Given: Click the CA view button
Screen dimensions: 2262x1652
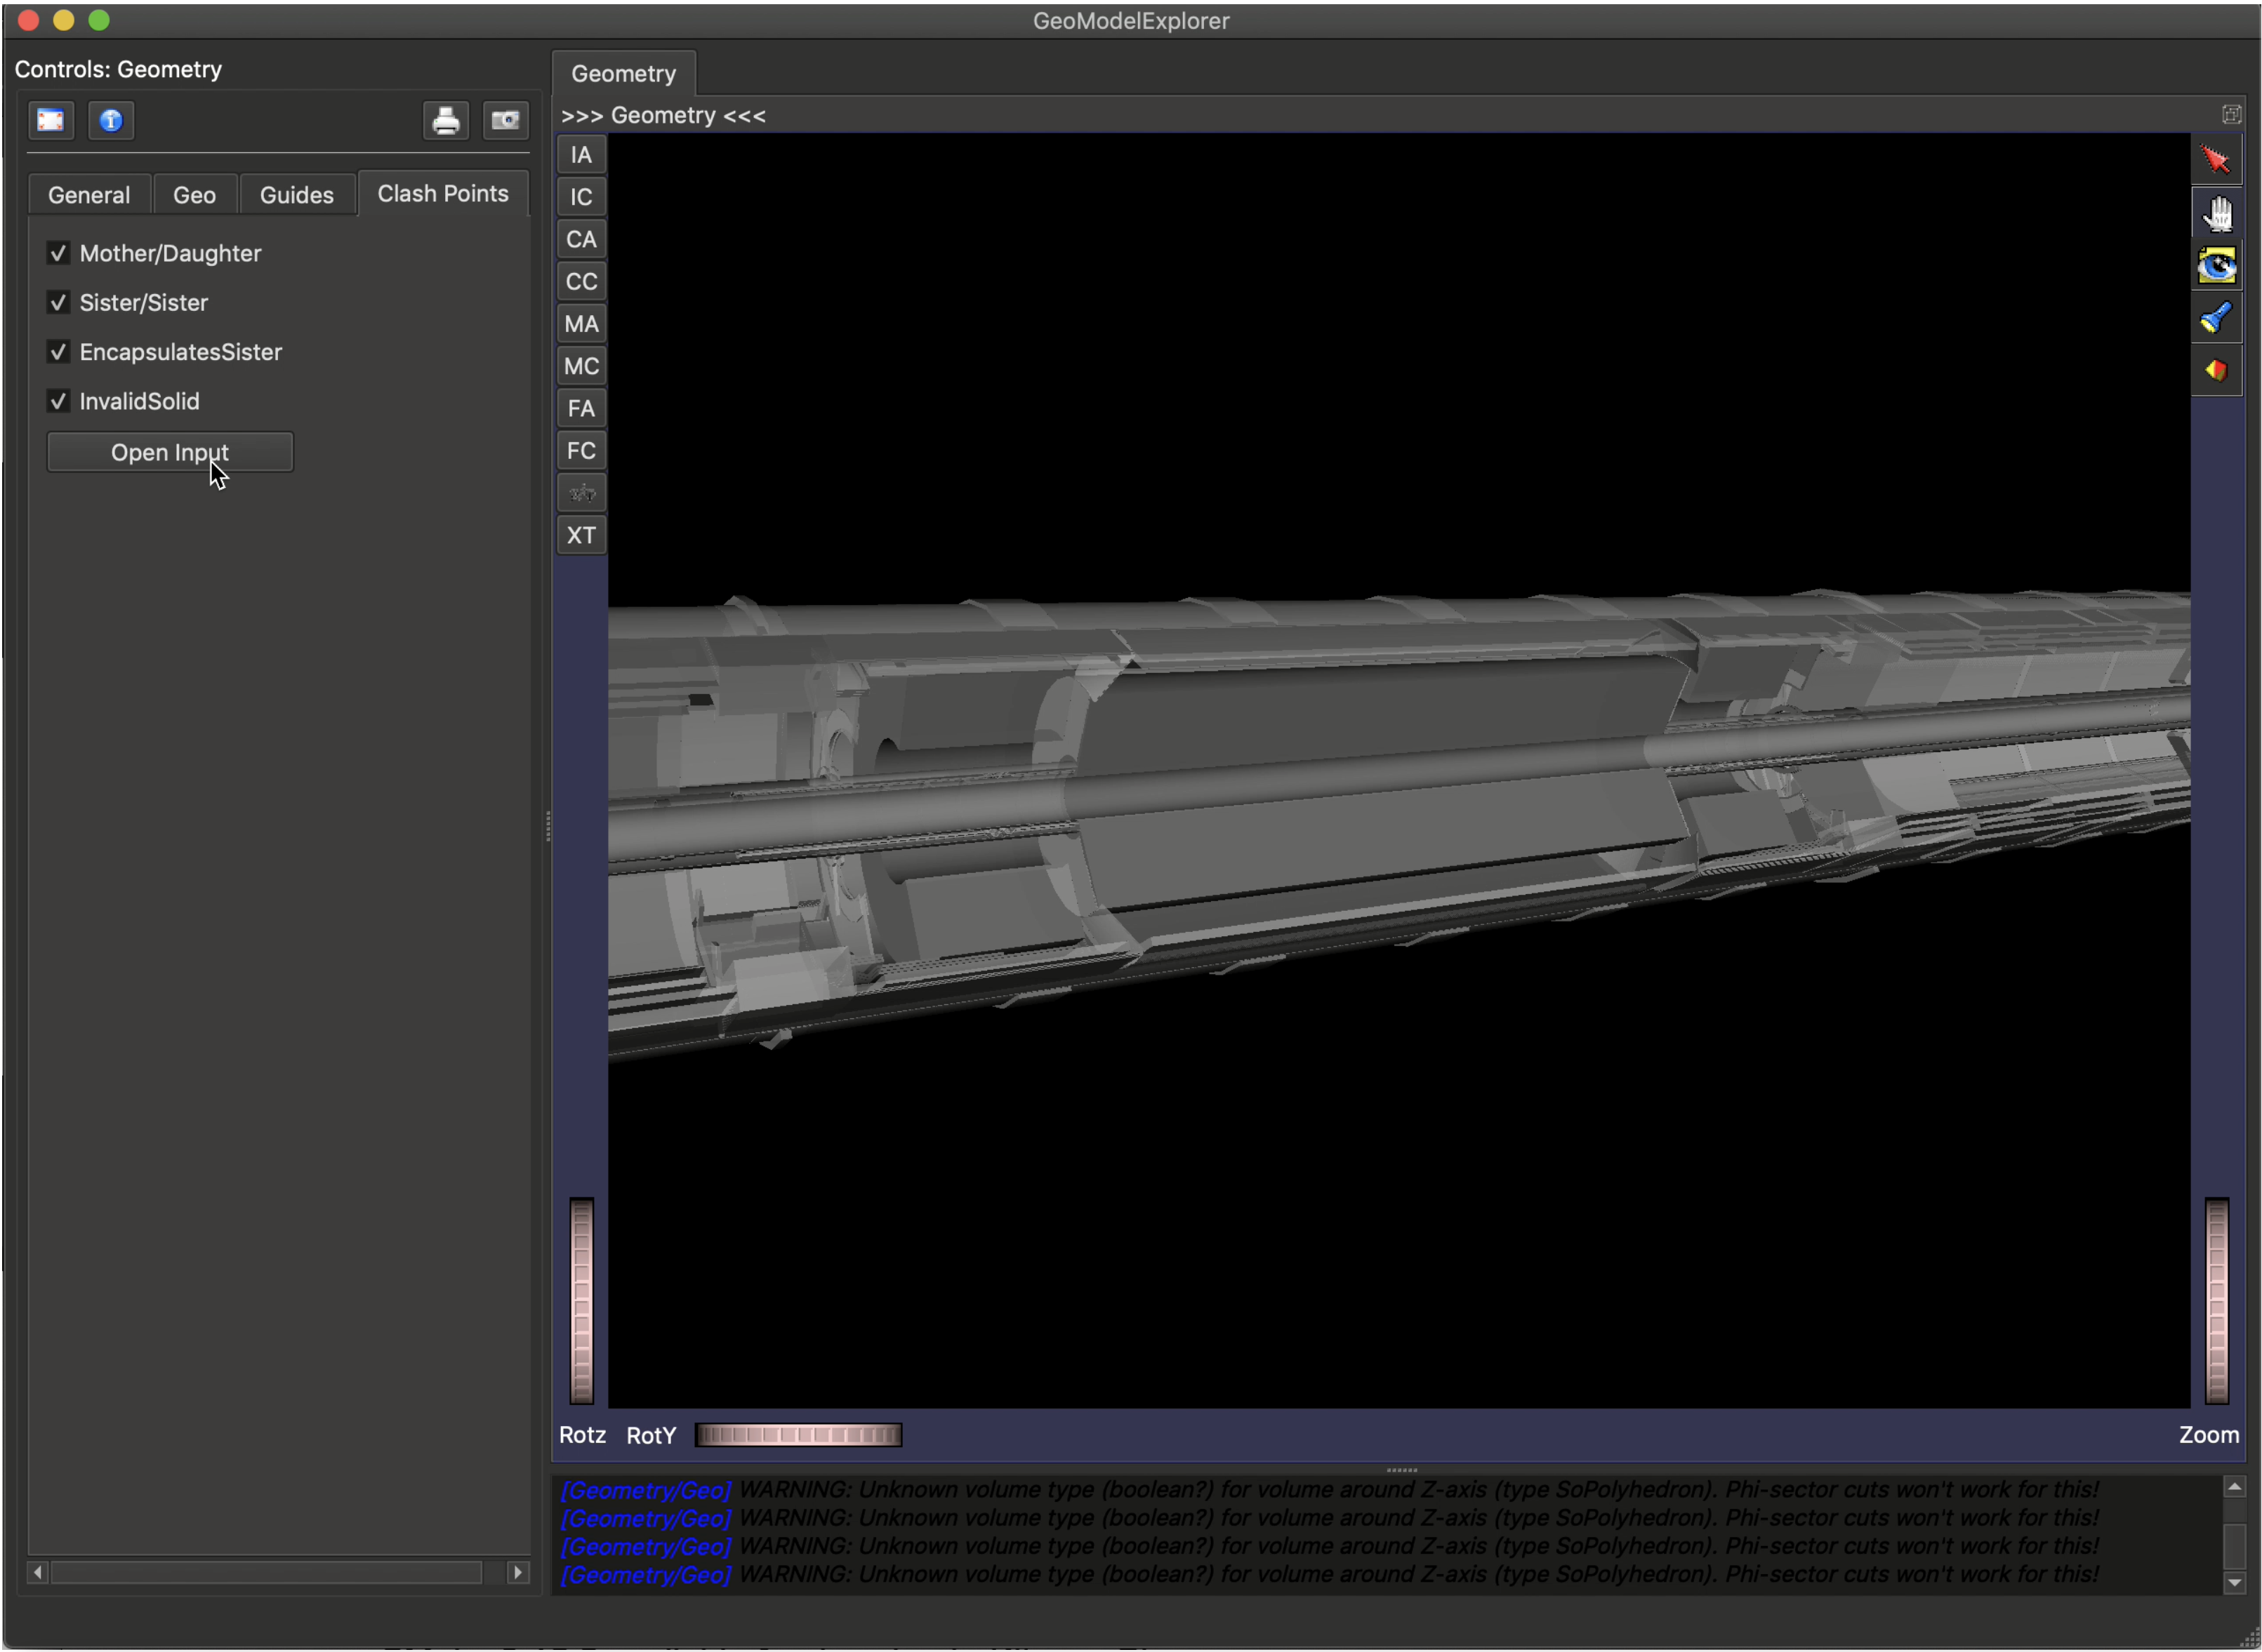Looking at the screenshot, I should point(581,239).
